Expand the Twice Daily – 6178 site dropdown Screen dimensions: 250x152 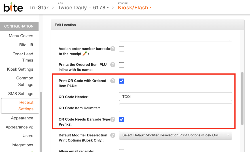point(83,8)
